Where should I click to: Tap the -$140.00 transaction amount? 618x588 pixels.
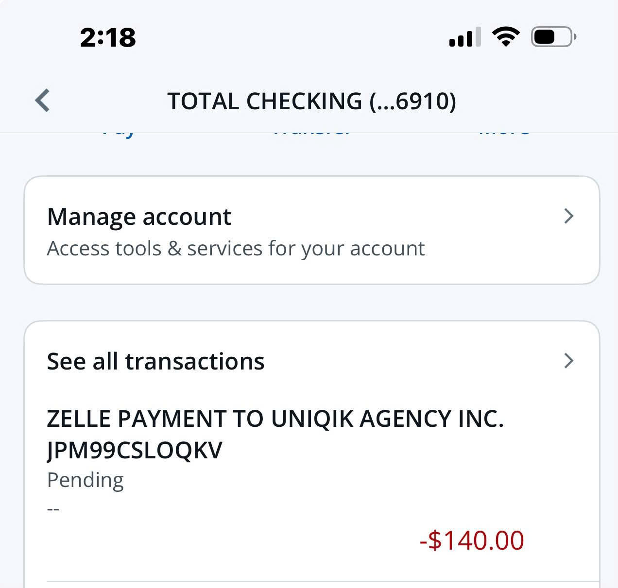coord(472,540)
